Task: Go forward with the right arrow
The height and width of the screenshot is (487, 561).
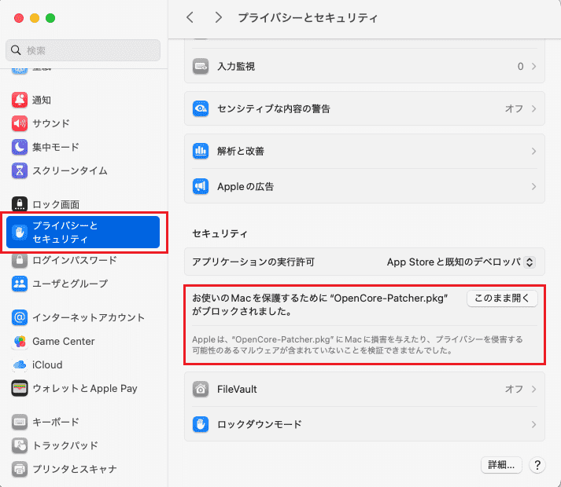Action: pos(218,17)
